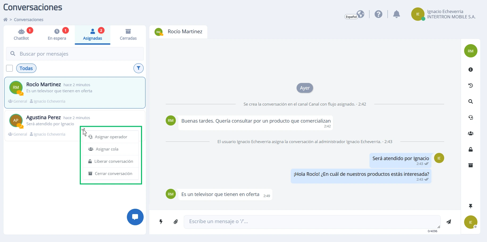Send the message with paper plane icon
This screenshot has height=242, width=487.
[449, 222]
